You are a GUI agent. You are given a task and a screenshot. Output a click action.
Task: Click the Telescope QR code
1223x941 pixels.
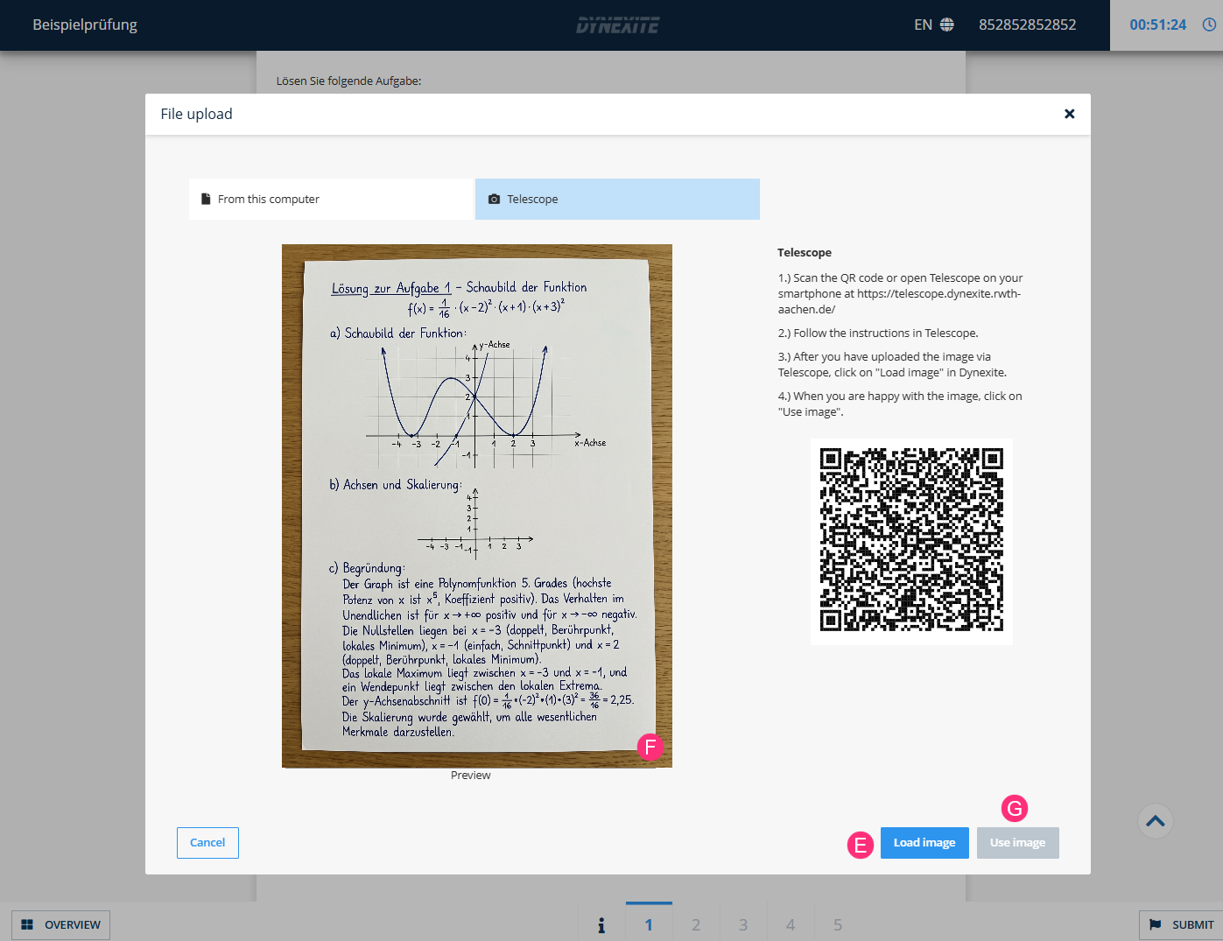point(911,542)
